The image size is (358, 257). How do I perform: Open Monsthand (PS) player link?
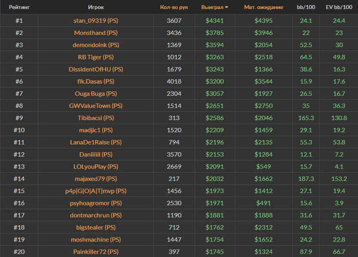(x=96, y=33)
